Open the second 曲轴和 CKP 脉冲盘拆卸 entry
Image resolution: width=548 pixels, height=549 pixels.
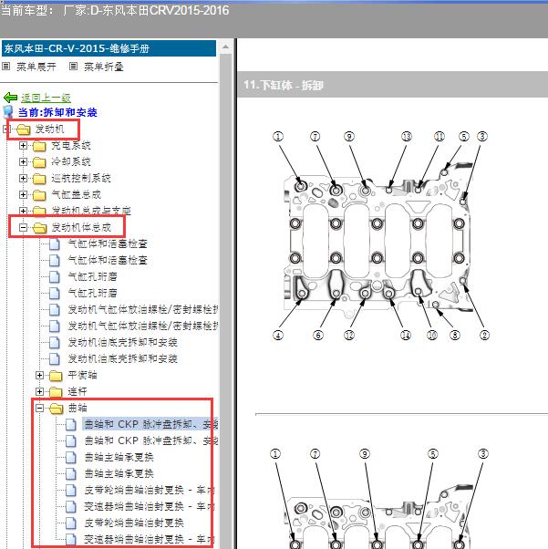[x=151, y=440]
